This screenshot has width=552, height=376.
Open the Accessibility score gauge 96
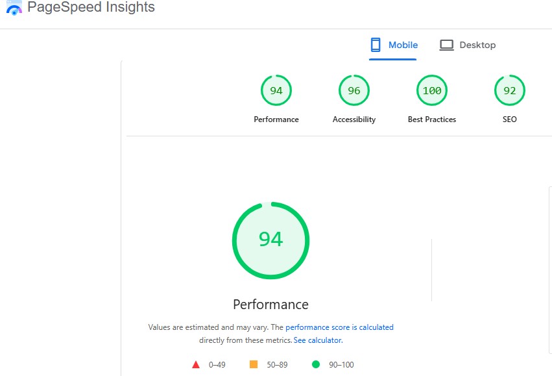(x=354, y=90)
